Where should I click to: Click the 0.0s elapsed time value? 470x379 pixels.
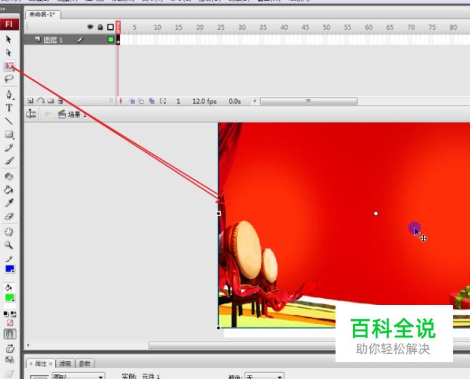tap(235, 101)
